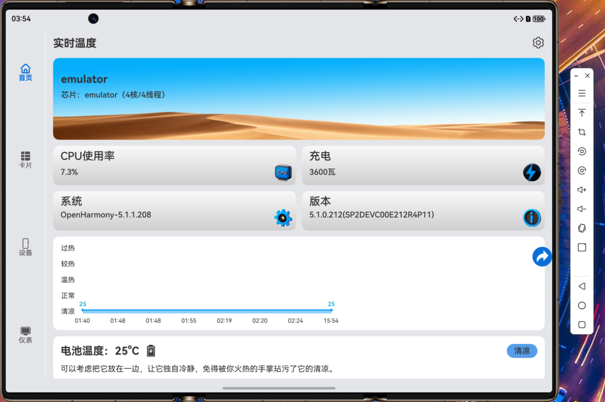Click the lightning charging icon
Viewport: 605px width, 402px height.
531,172
